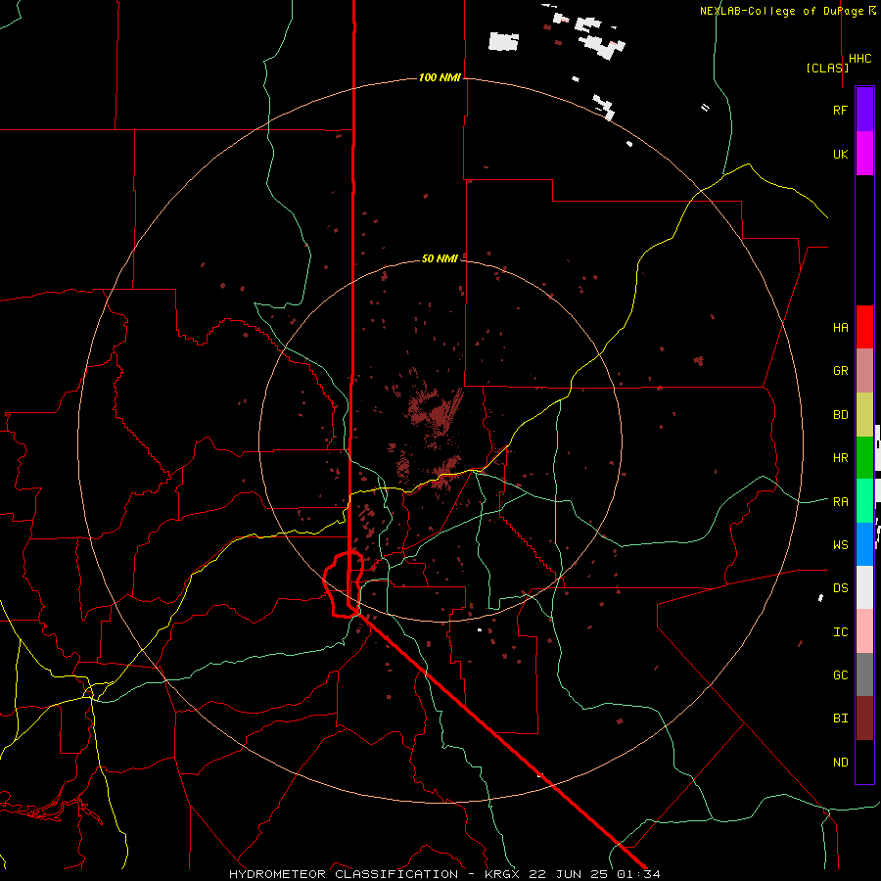Click the "BI" legend label
This screenshot has width=881, height=881.
pos(840,719)
